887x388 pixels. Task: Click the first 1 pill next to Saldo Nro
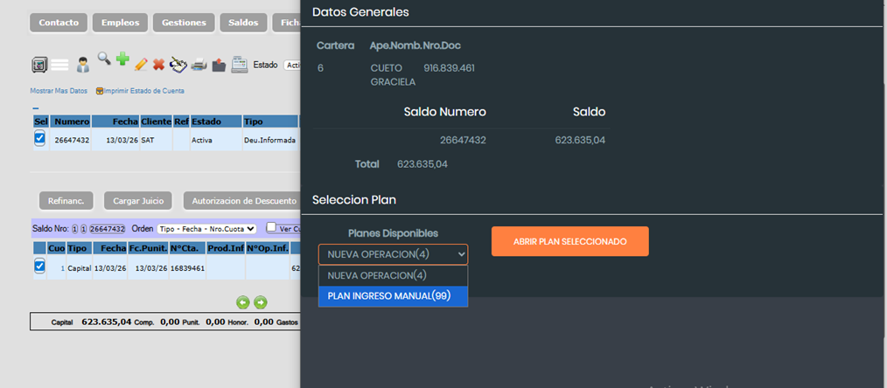pos(74,229)
